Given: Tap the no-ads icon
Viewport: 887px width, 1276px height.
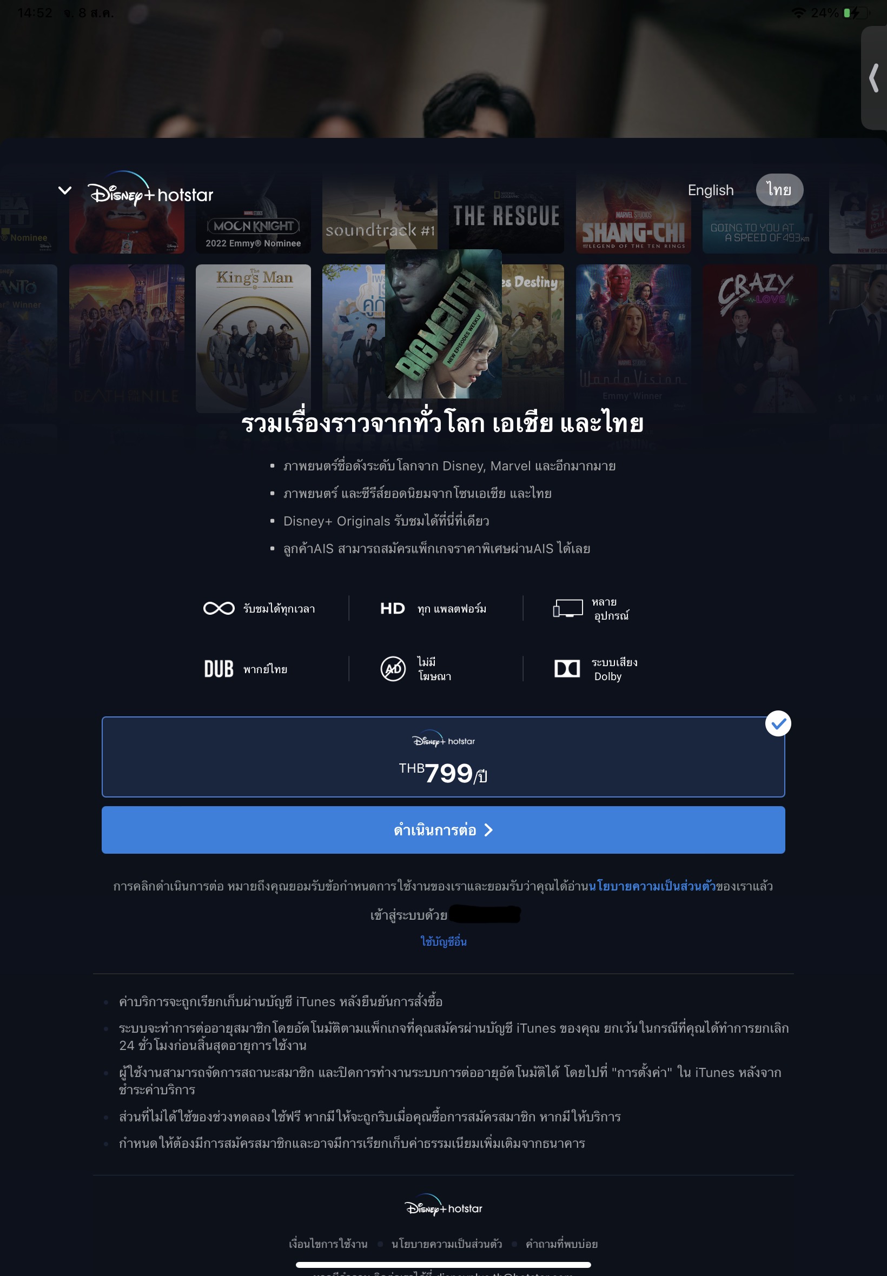Looking at the screenshot, I should click(393, 669).
